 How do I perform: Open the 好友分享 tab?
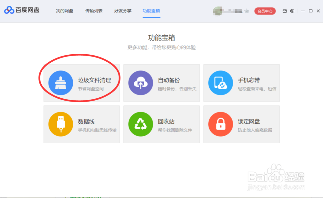click(122, 11)
